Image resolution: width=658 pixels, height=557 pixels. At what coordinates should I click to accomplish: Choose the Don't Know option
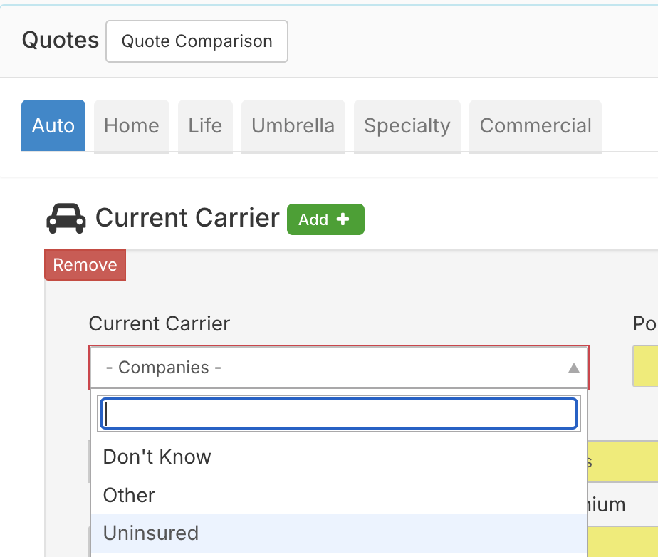click(x=157, y=457)
